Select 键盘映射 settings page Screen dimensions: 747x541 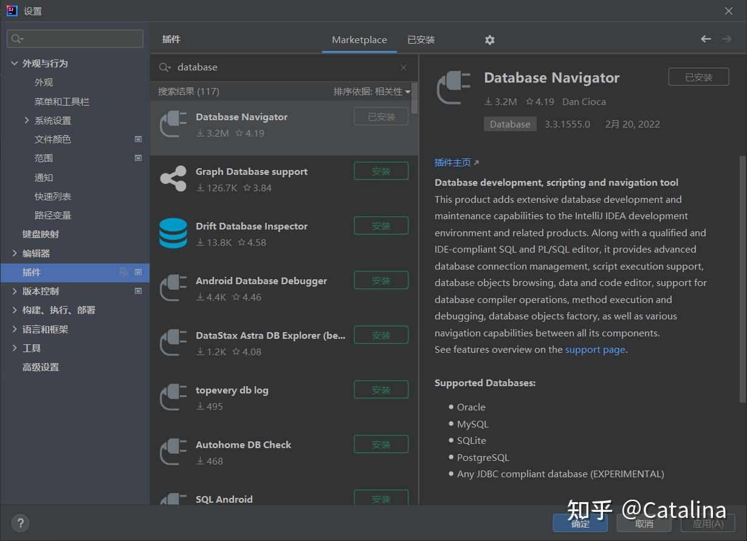pos(41,234)
